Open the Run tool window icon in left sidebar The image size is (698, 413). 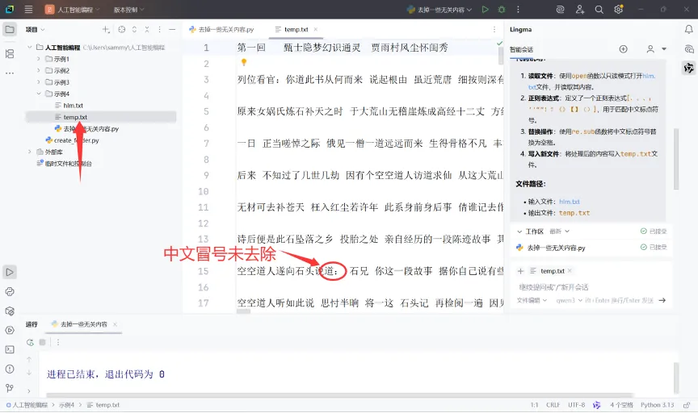[x=10, y=272]
